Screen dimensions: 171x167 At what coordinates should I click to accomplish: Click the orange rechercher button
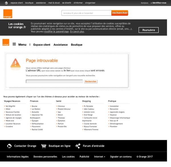coord(120,13)
